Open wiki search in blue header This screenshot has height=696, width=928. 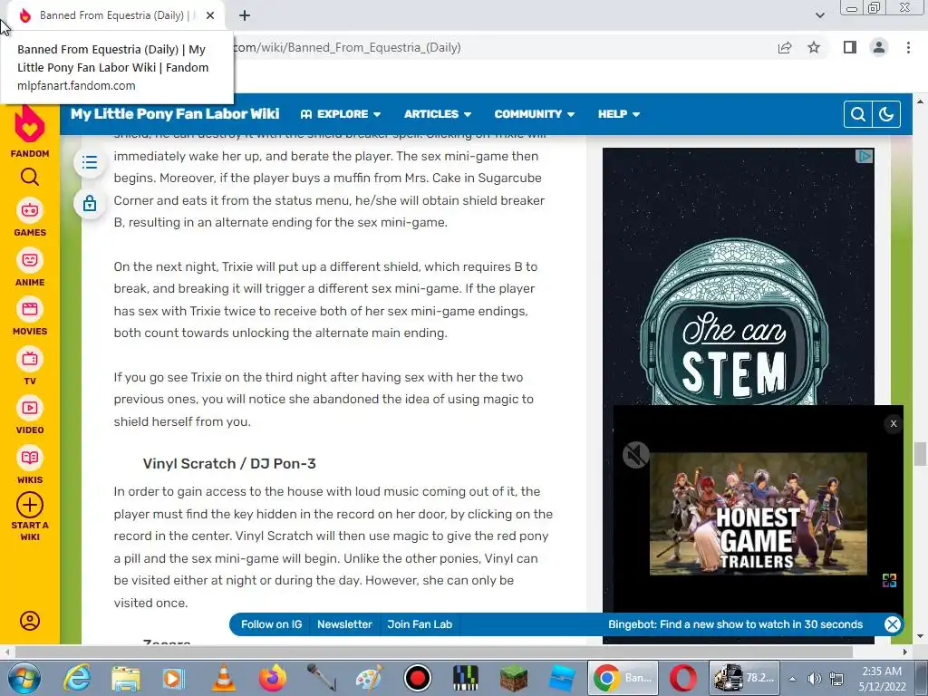tap(858, 114)
